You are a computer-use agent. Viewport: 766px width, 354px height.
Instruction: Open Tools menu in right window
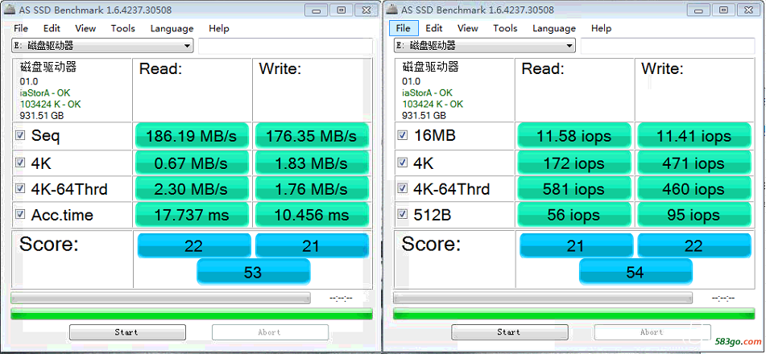(x=505, y=28)
